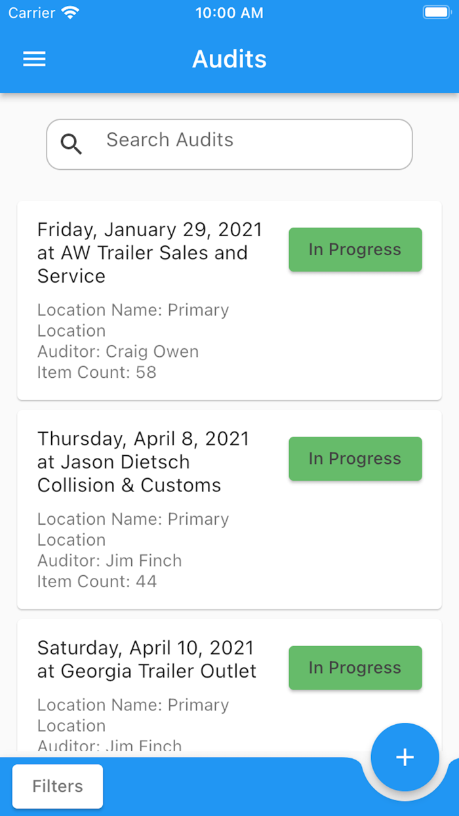The height and width of the screenshot is (816, 459).
Task: Tap the clock showing 10:00 AM
Action: click(229, 12)
